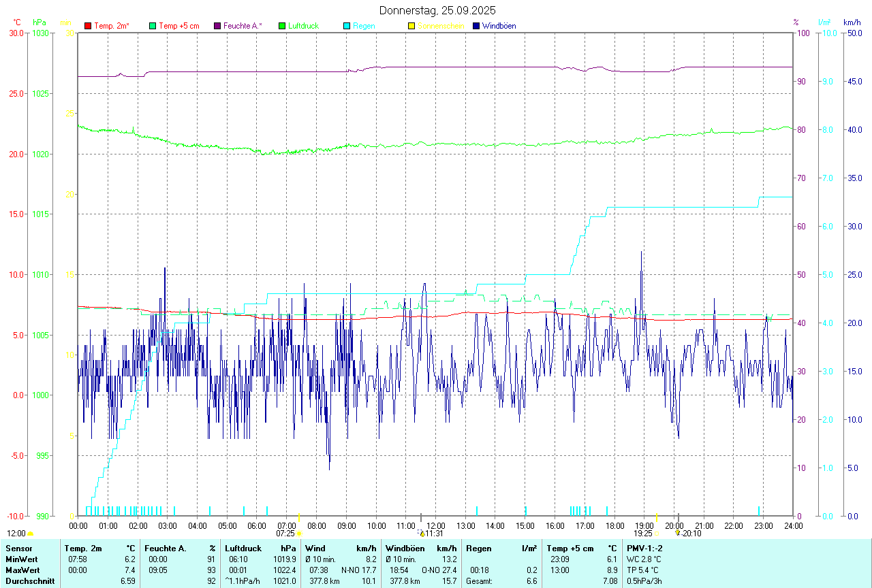Click the green Temp +5 cm legend square
The width and height of the screenshot is (872, 588).
pyautogui.click(x=153, y=26)
